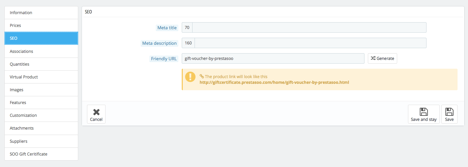Click the yellow exclamation warning icon
The image size is (468, 167).
[x=190, y=77]
